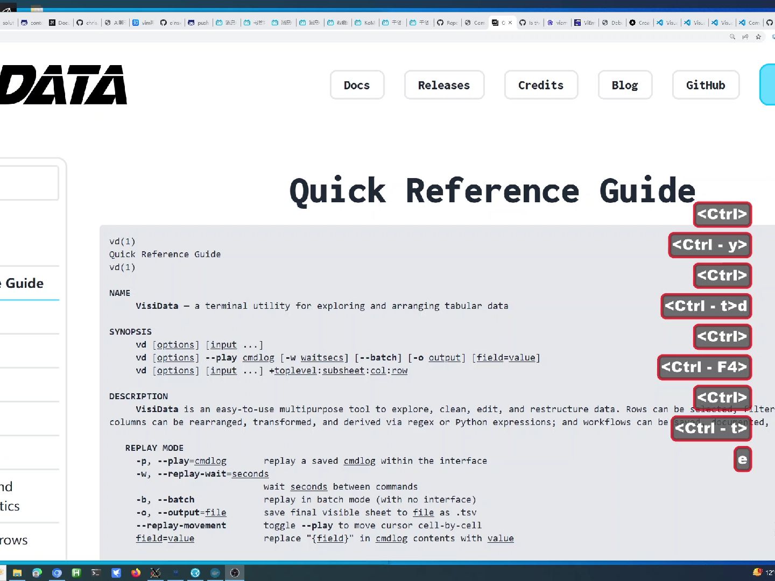The width and height of the screenshot is (775, 581).
Task: Click the VisiData DATA logo
Action: pos(63,84)
